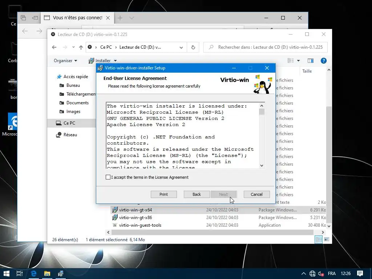Accept the License Agreement terms checkbox
The width and height of the screenshot is (372, 279).
pyautogui.click(x=108, y=177)
